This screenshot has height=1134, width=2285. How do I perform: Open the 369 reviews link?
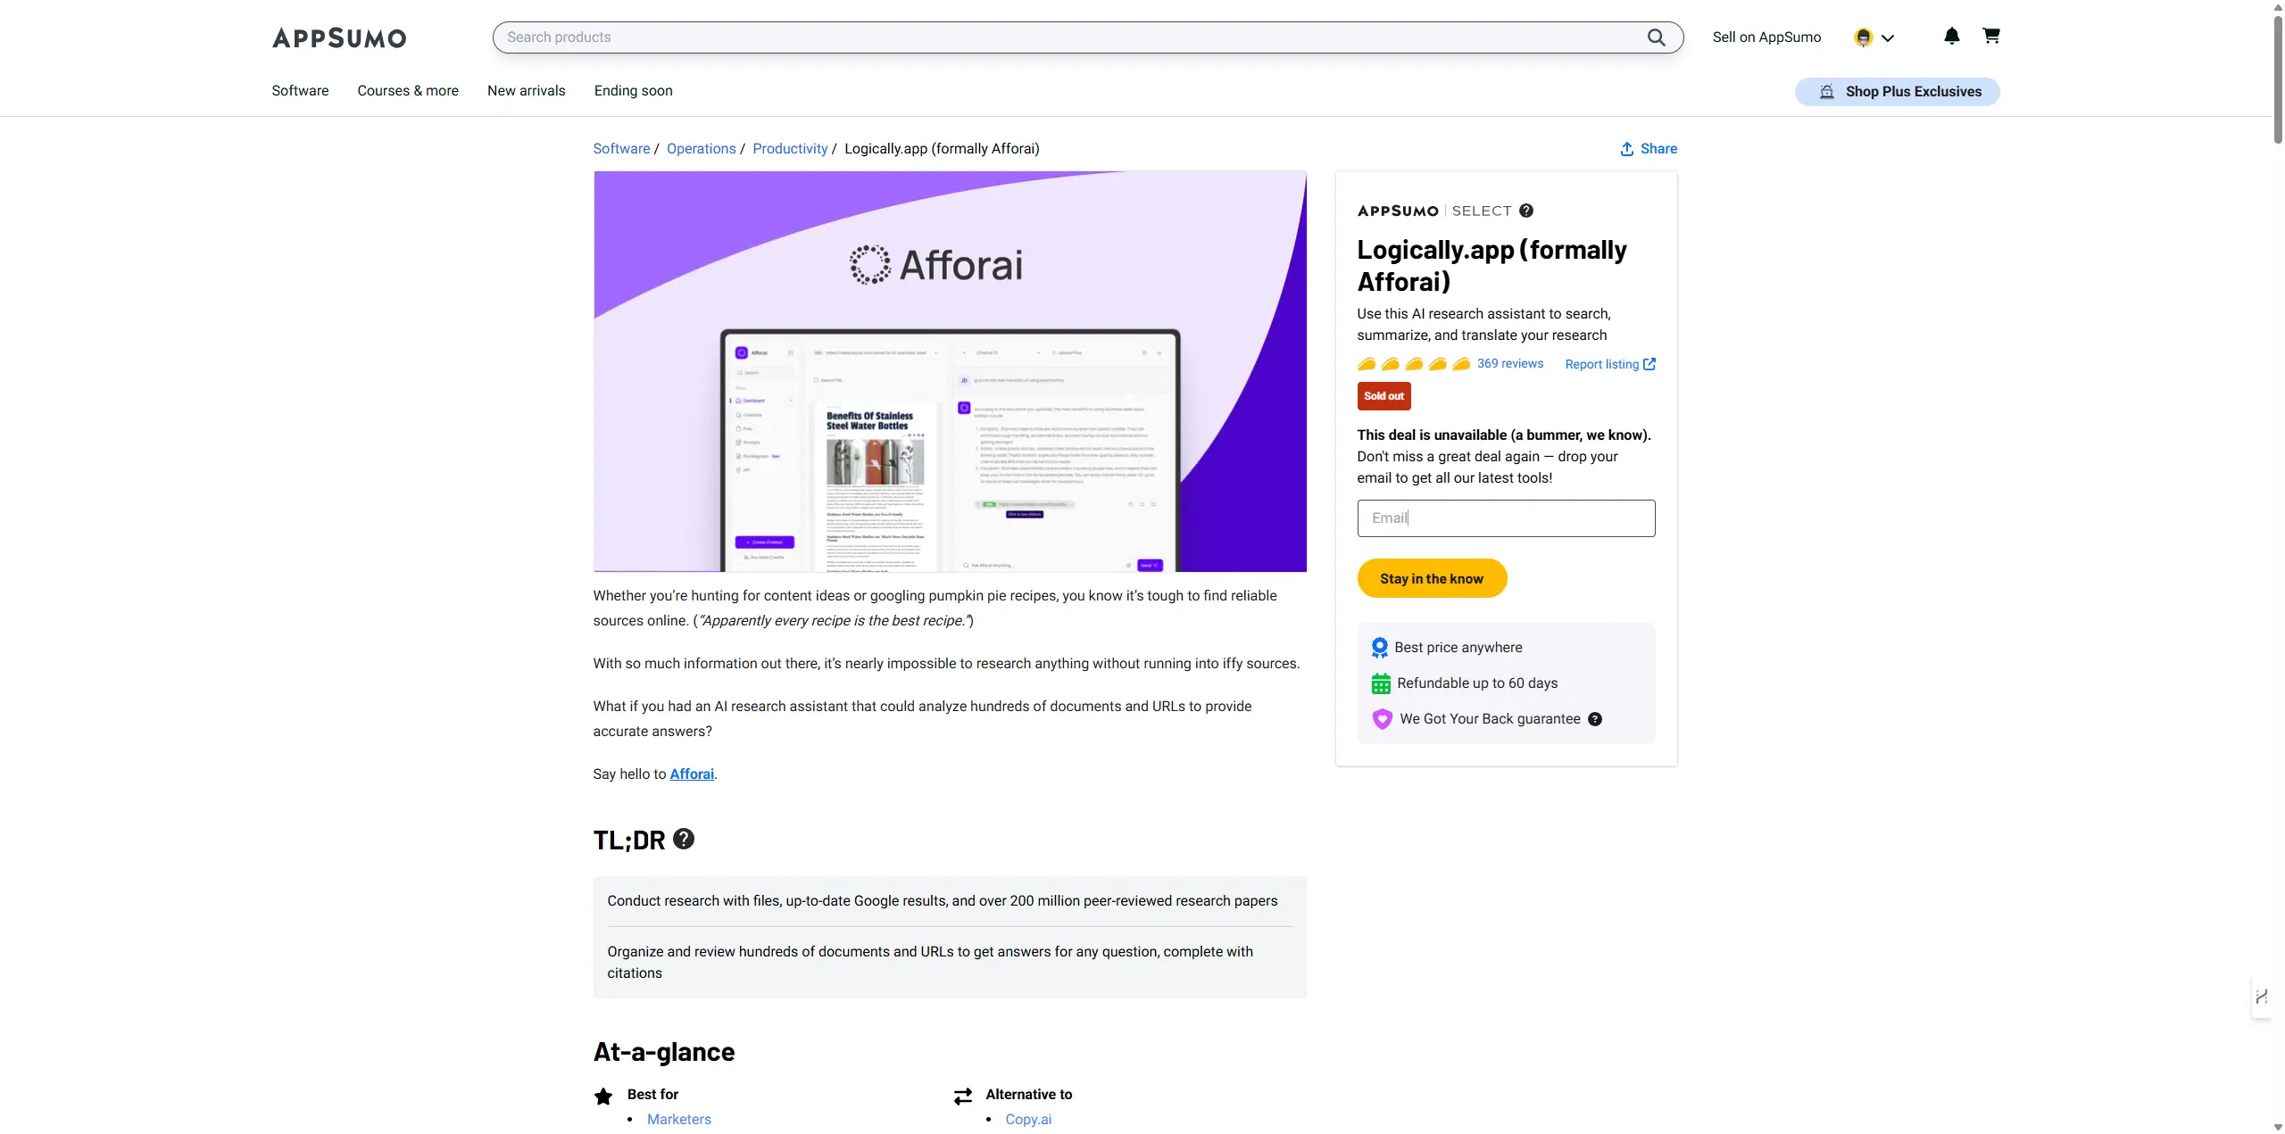(1510, 364)
